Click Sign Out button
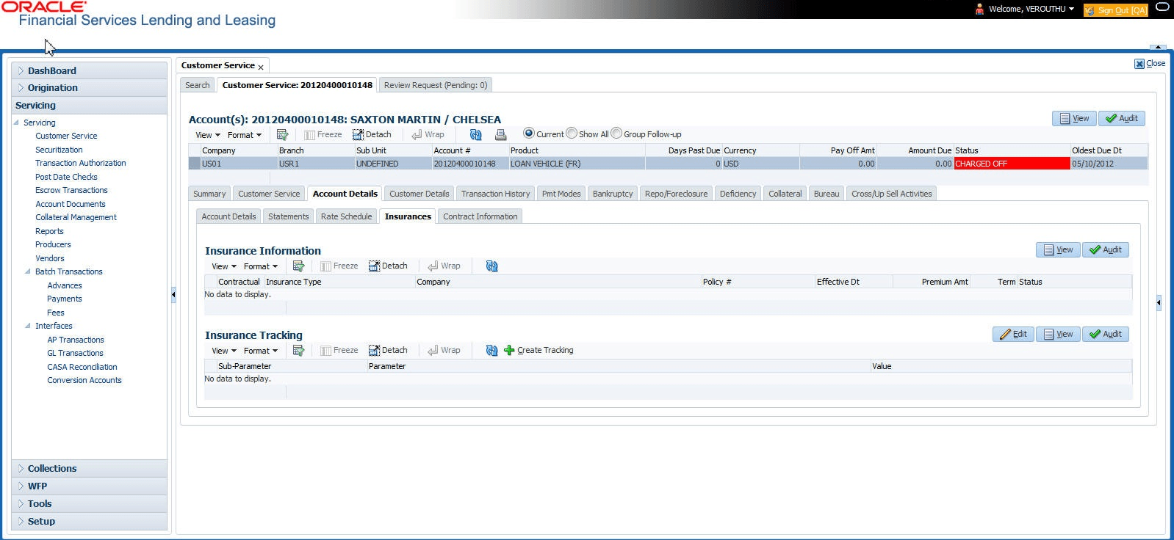This screenshot has height=540, width=1174. tap(1116, 10)
